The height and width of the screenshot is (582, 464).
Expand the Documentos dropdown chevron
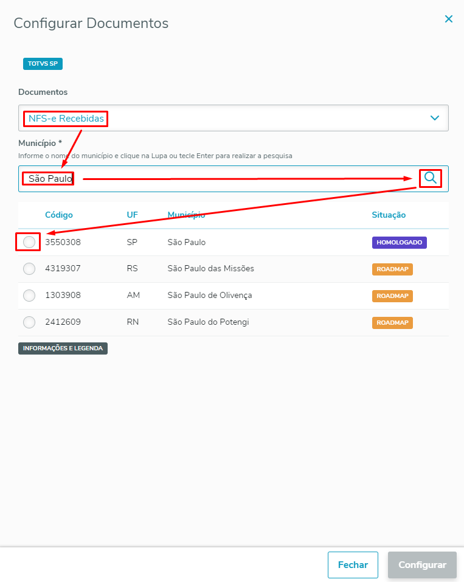[x=435, y=118]
